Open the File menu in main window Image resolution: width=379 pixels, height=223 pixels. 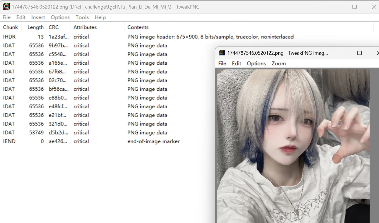coord(6,17)
